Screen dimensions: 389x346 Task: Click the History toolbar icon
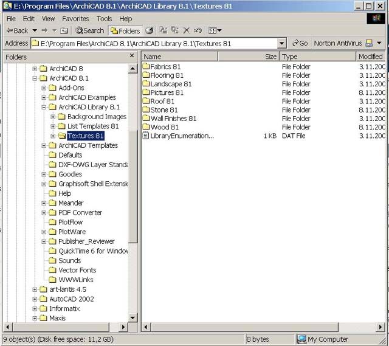coord(150,30)
